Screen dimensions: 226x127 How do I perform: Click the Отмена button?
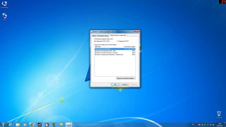(x=125, y=85)
